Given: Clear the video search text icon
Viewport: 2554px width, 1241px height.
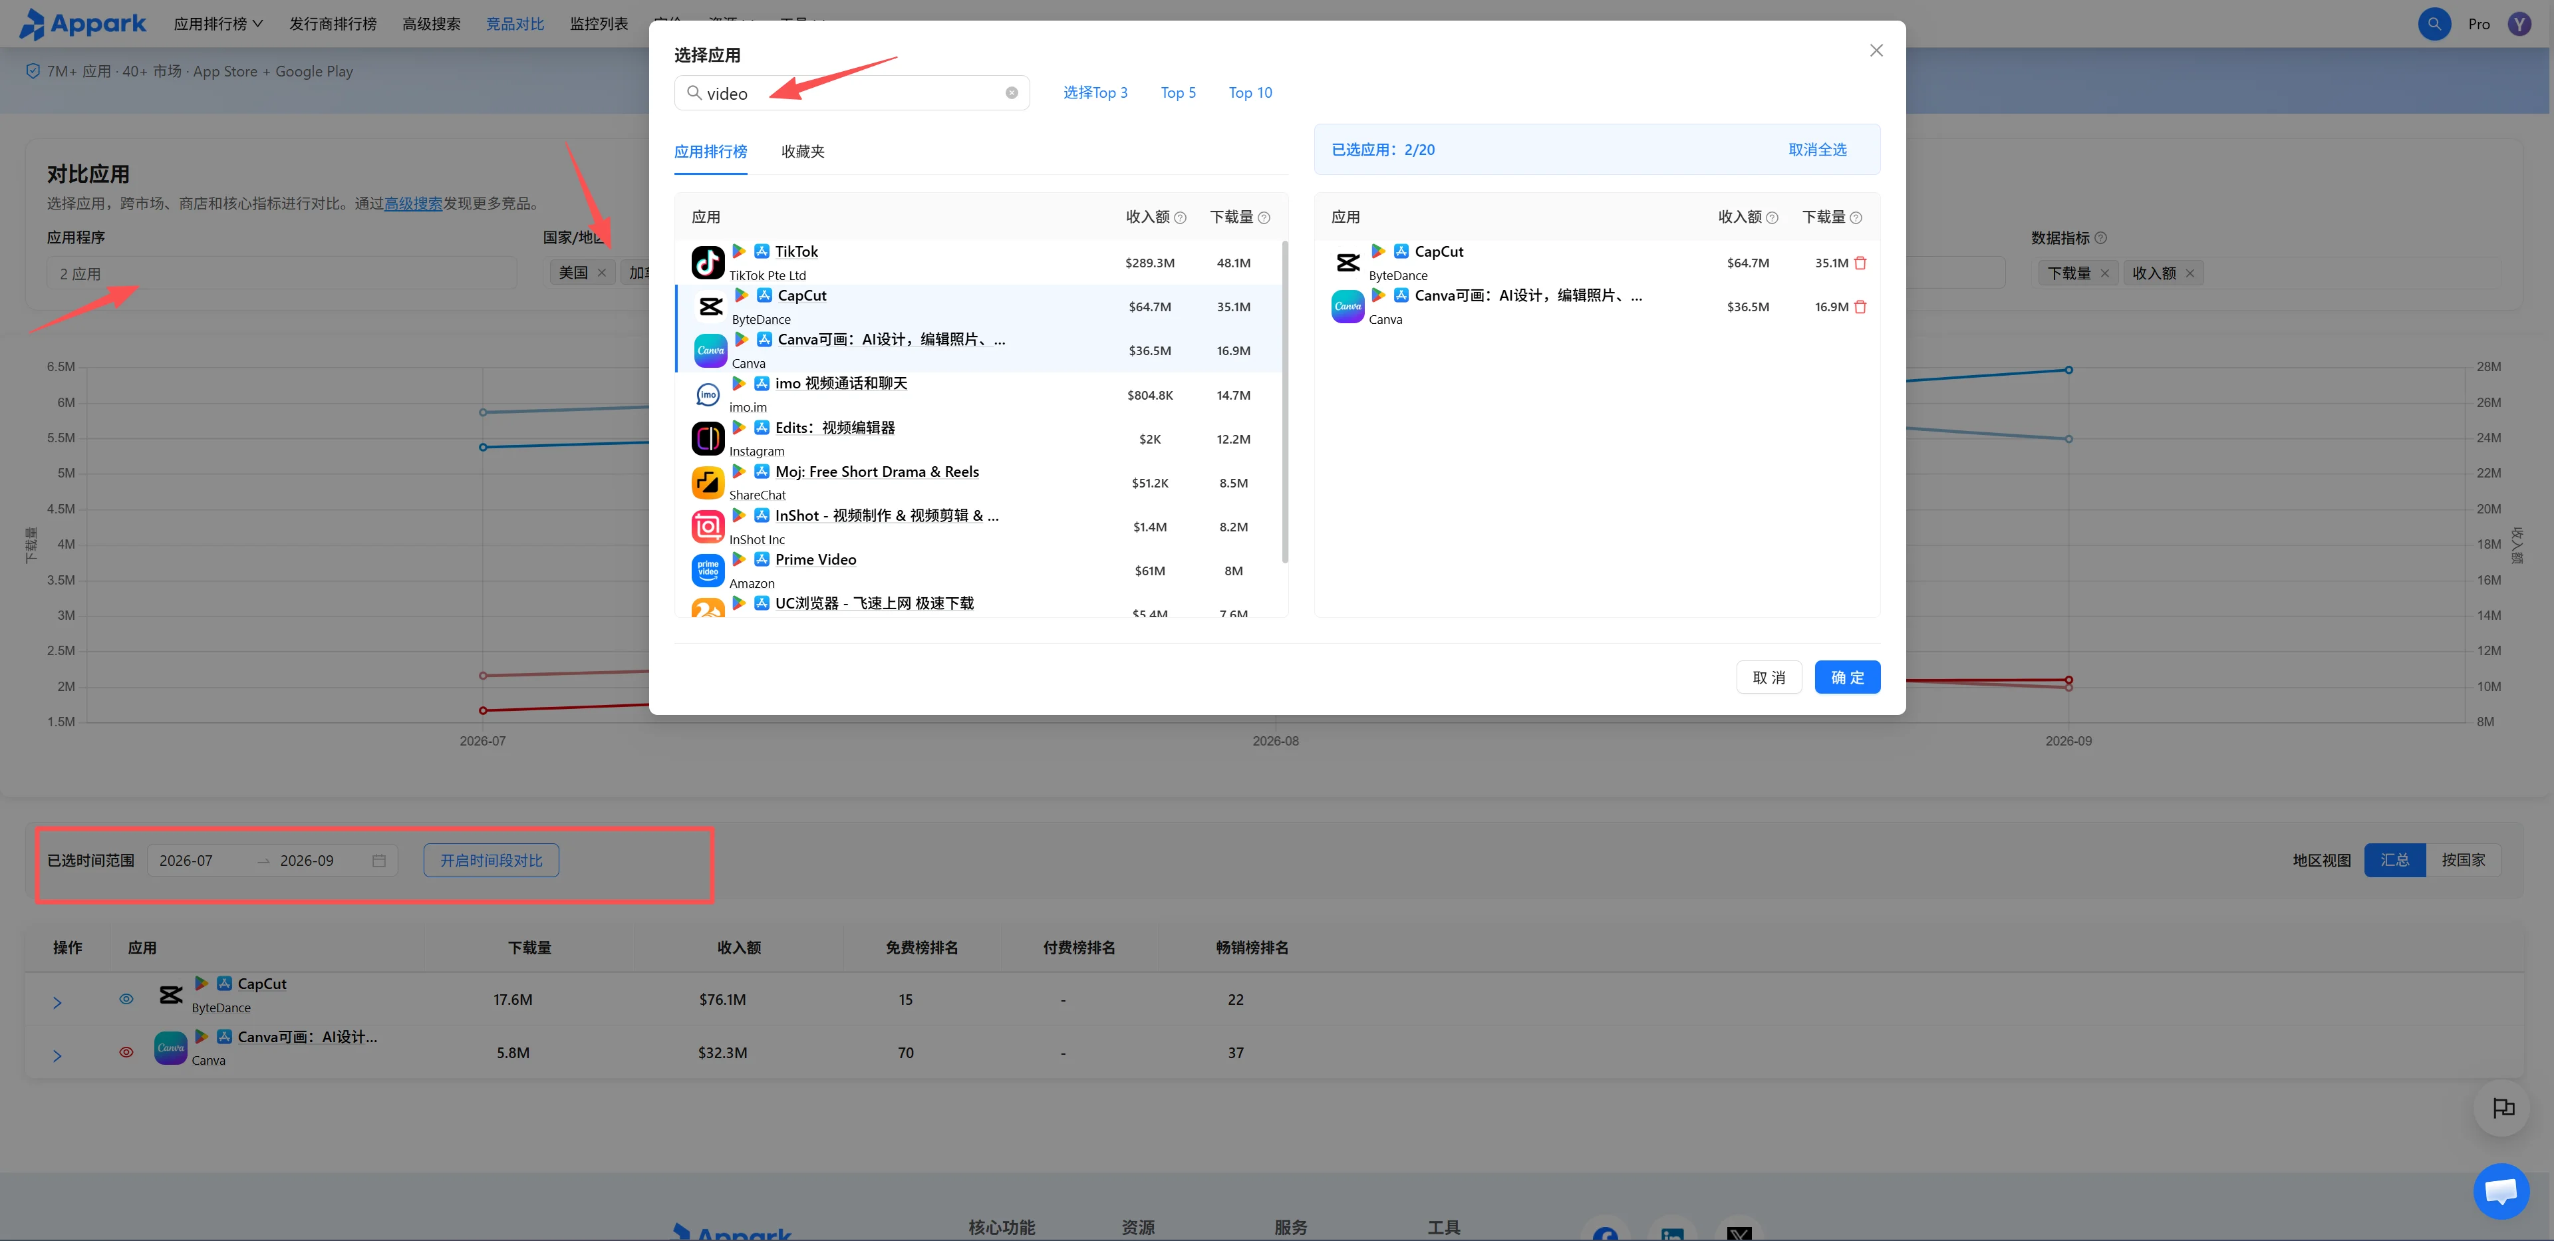Looking at the screenshot, I should pyautogui.click(x=1011, y=93).
